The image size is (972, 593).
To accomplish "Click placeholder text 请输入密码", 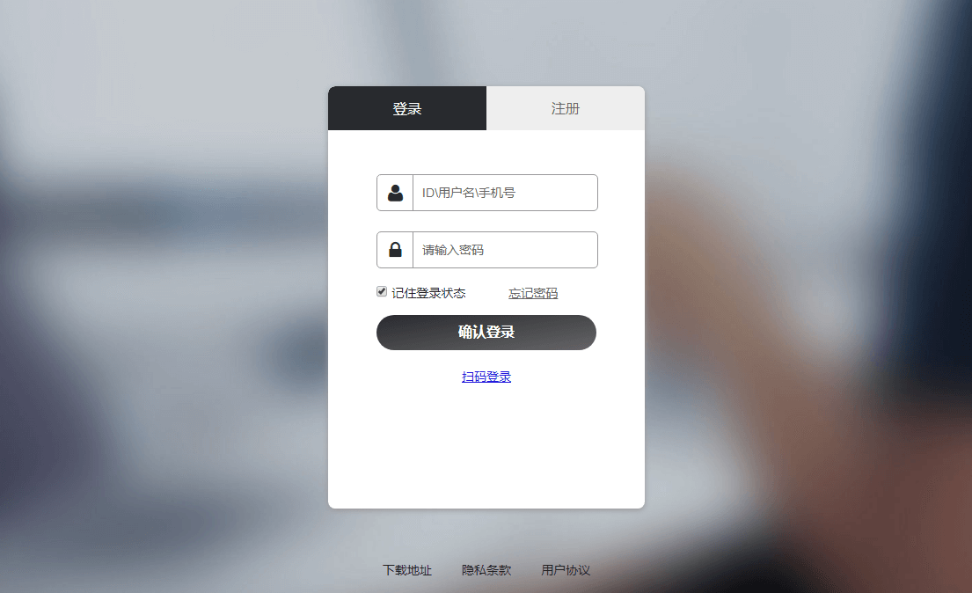I will pos(452,250).
